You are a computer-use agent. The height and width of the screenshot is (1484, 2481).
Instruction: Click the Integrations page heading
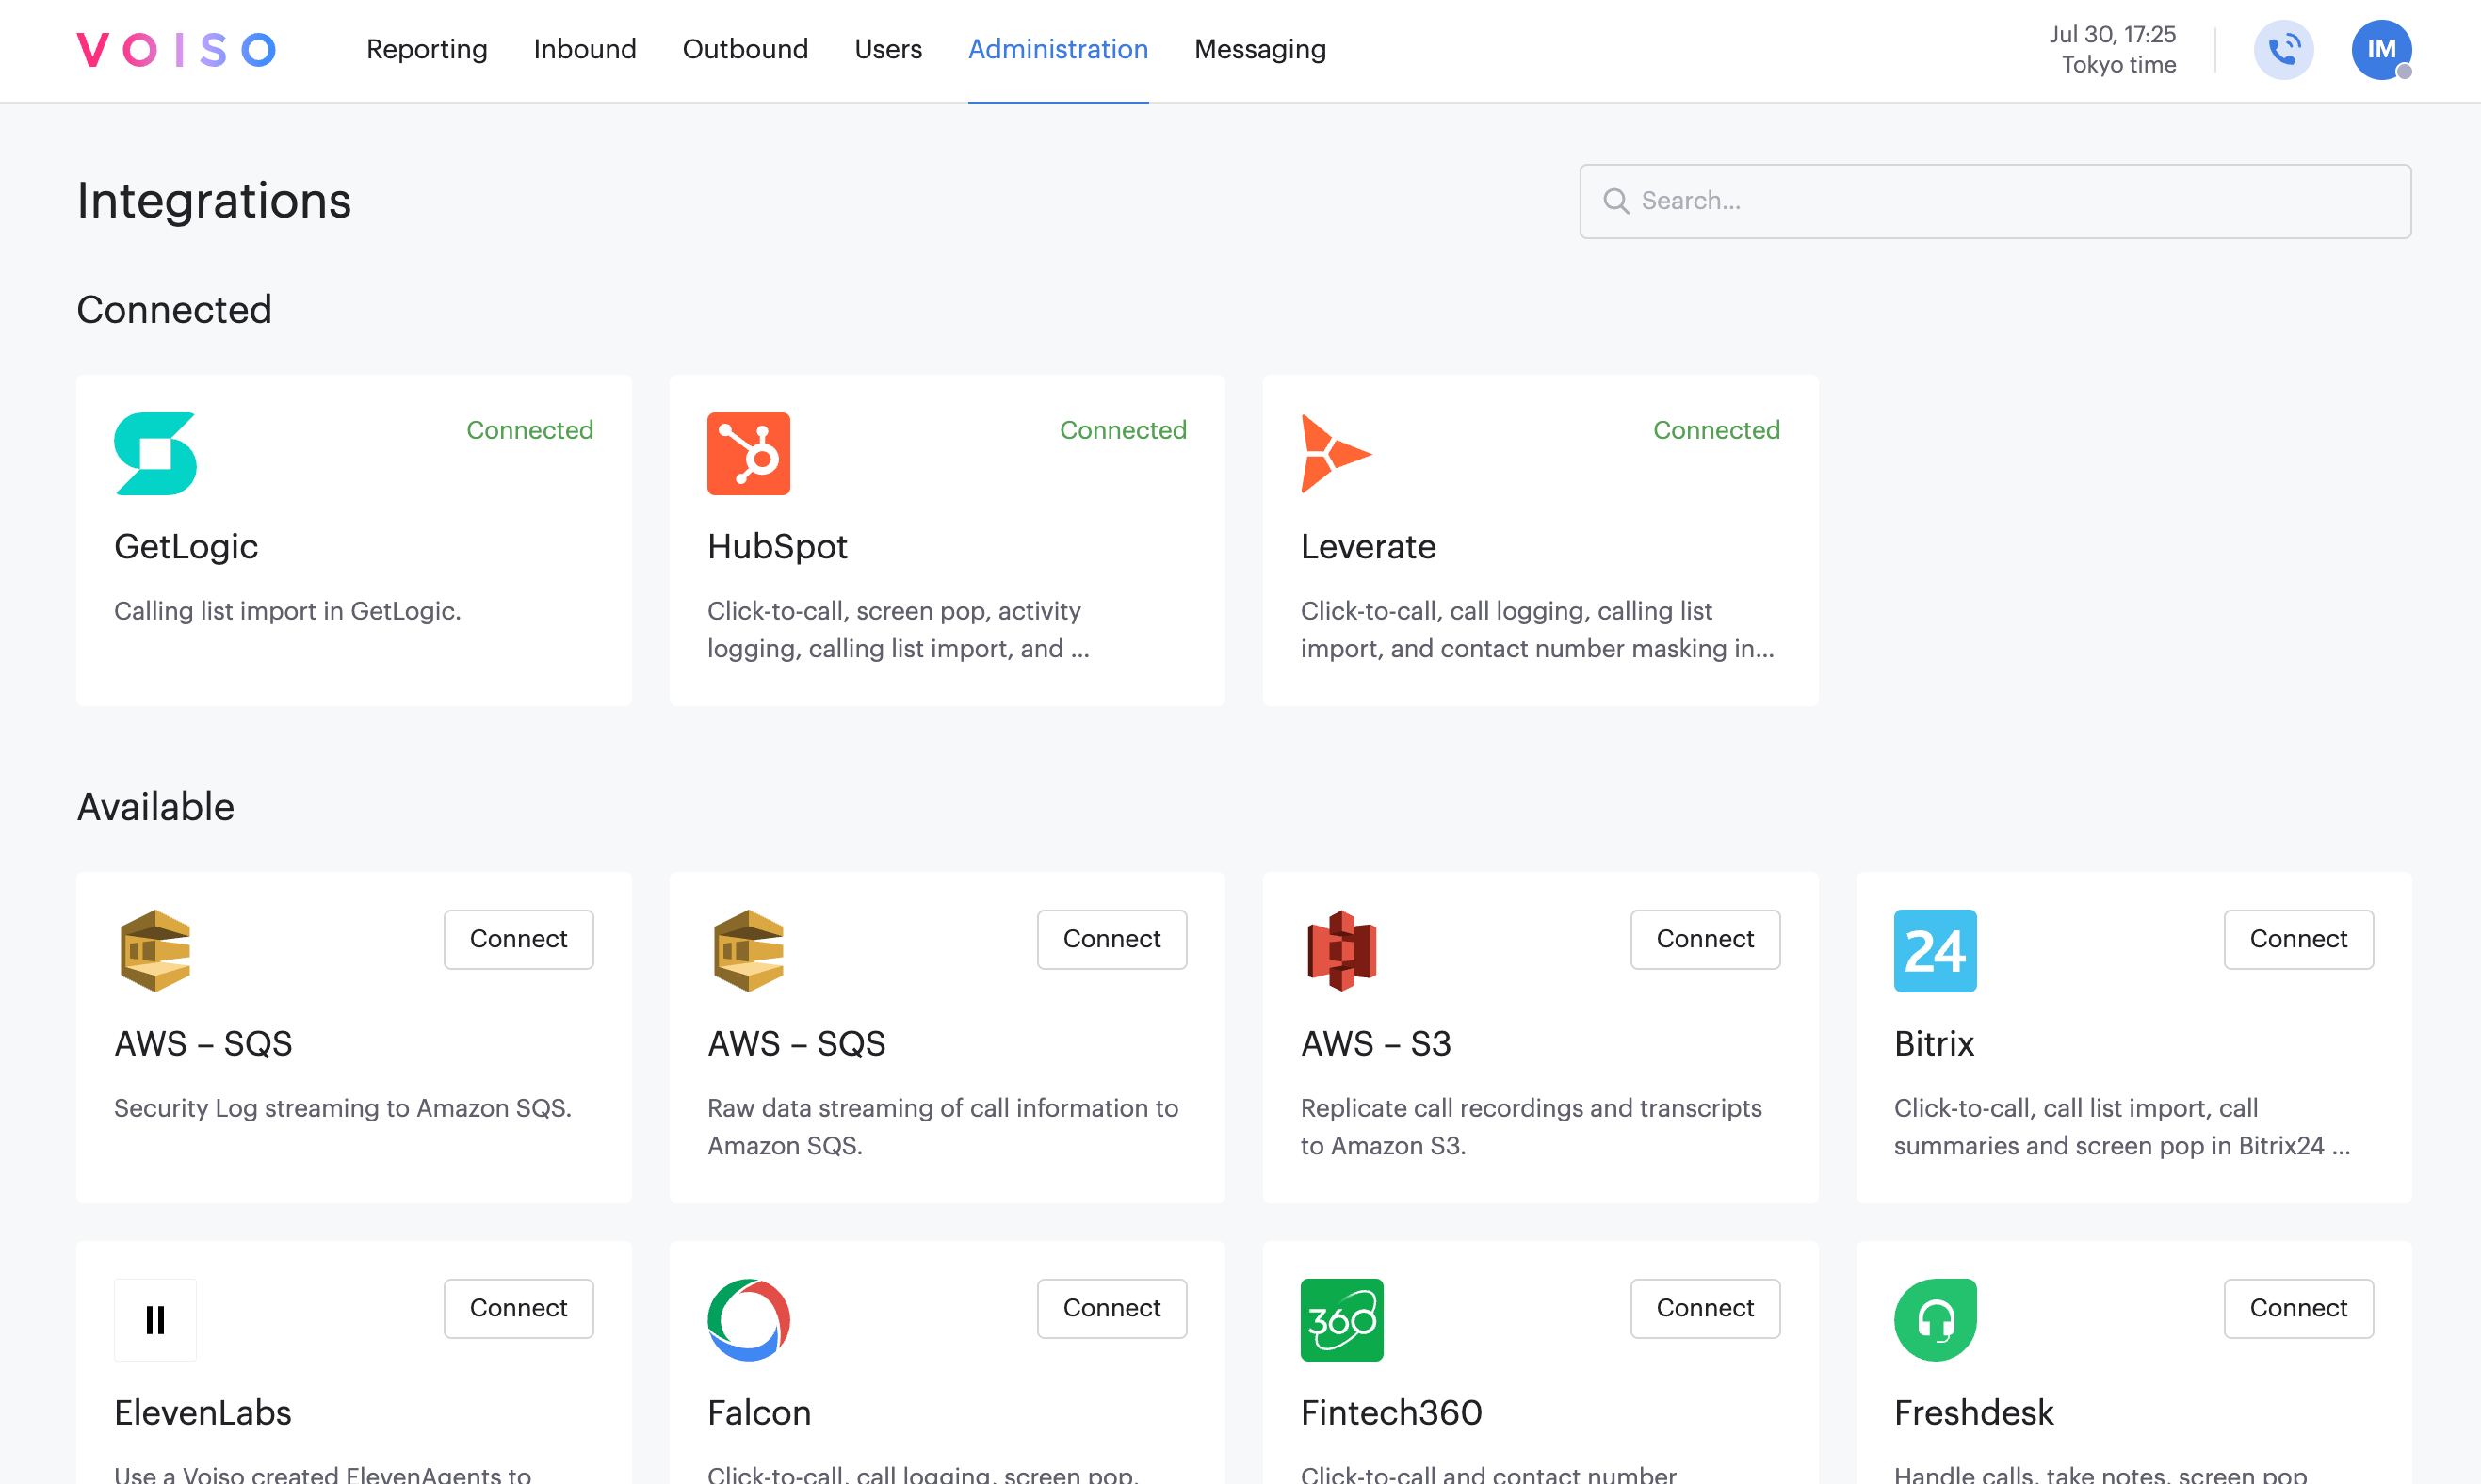pyautogui.click(x=214, y=201)
